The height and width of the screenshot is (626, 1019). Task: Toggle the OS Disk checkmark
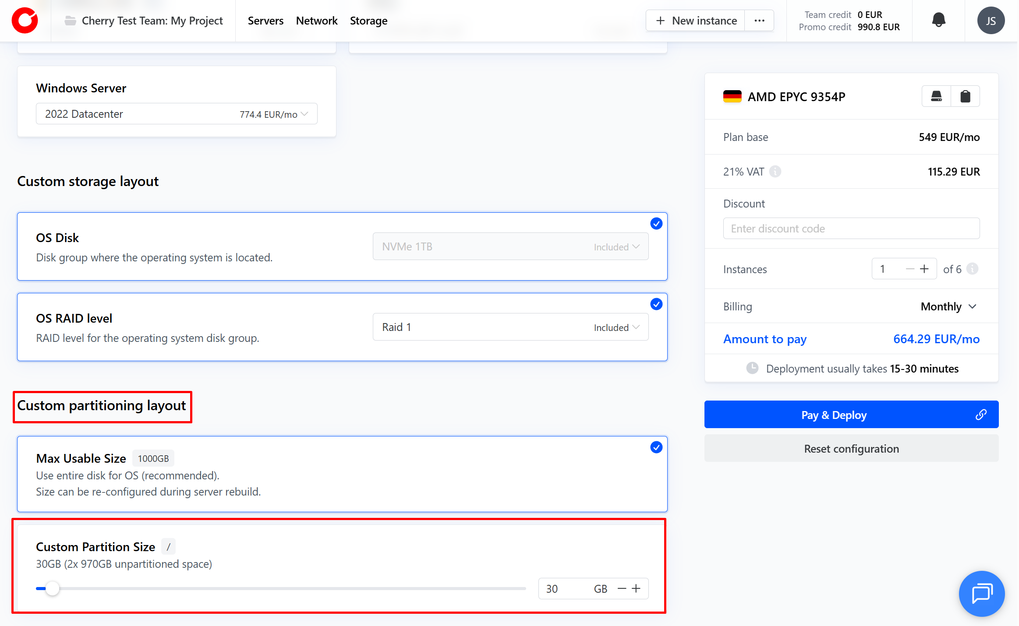(656, 224)
